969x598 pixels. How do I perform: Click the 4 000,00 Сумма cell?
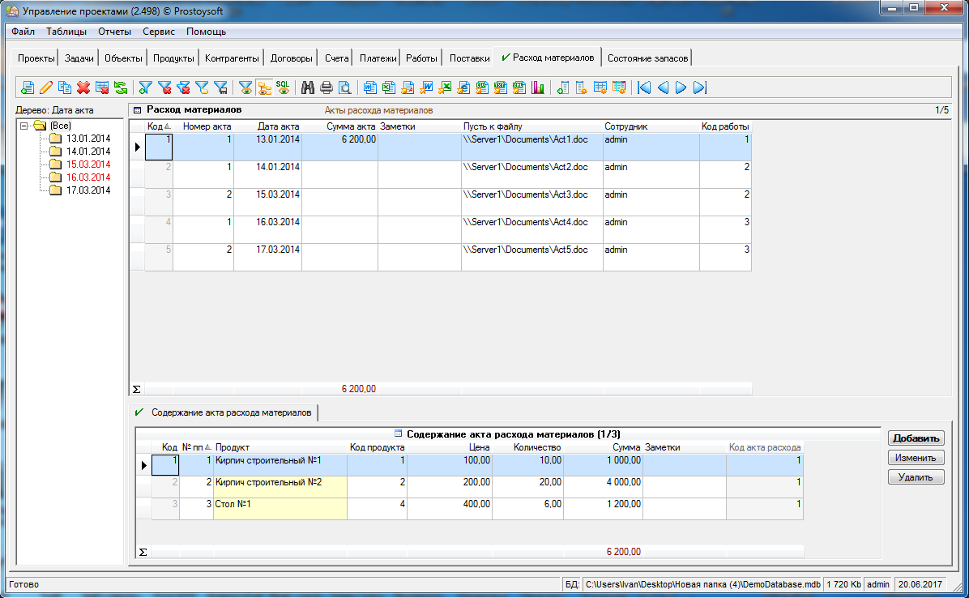(603, 487)
